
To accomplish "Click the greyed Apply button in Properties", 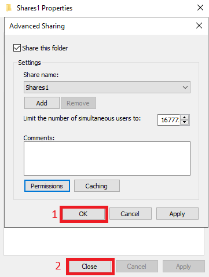I will pos(184,267).
